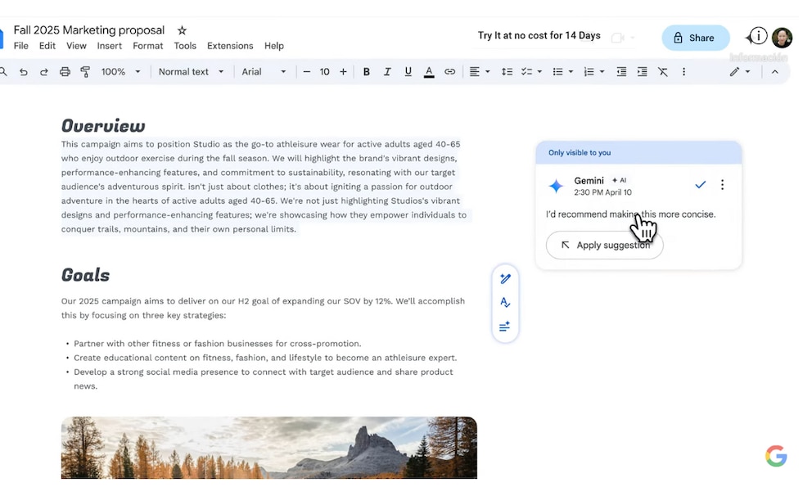Star the Fall 2025 Marketing proposal document

coord(182,30)
